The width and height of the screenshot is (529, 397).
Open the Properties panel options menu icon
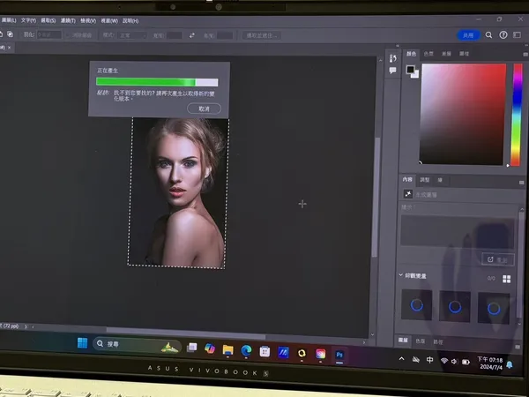522,183
